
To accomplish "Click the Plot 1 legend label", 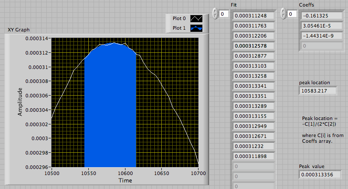I will 179,28.
